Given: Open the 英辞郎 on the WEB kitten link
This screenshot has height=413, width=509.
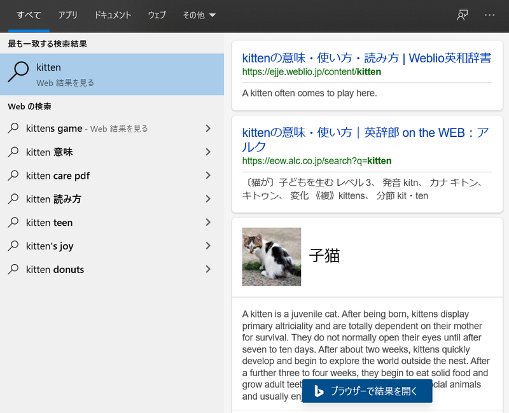Looking at the screenshot, I should tap(365, 139).
